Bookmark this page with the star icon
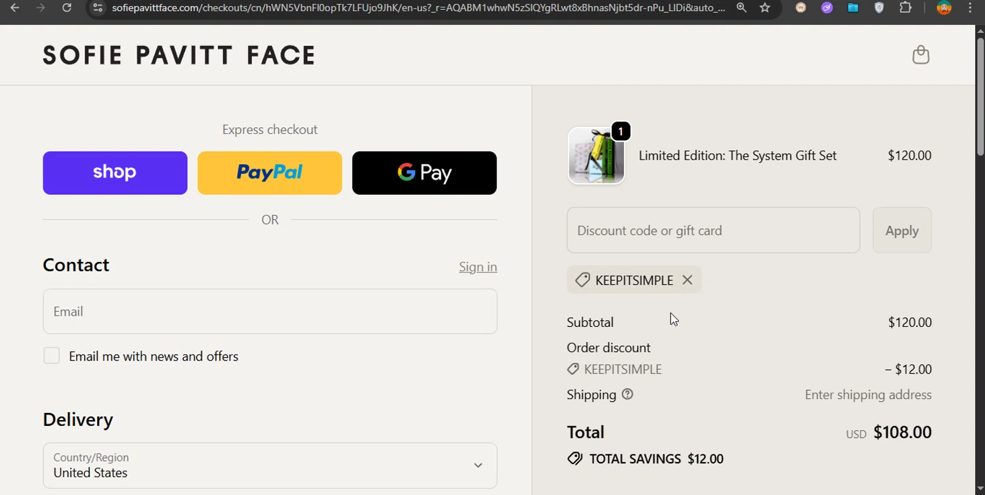The height and width of the screenshot is (495, 985). [765, 8]
